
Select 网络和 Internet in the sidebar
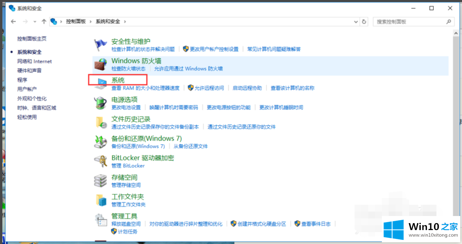click(34, 61)
